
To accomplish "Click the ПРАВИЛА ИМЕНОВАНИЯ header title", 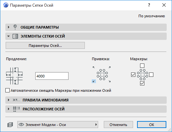I will pyautogui.click(x=46, y=100).
